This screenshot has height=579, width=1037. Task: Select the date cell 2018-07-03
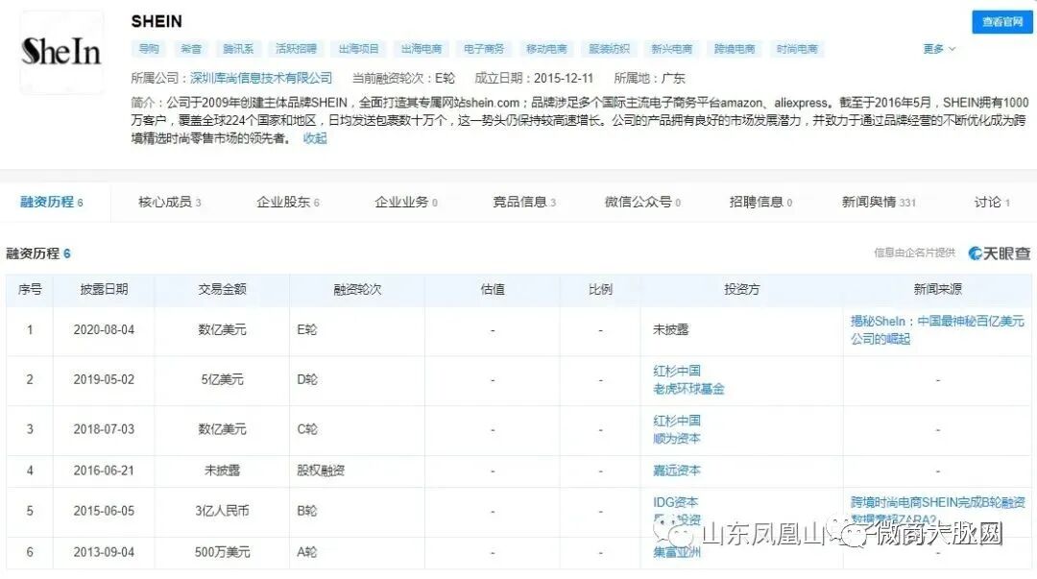pyautogui.click(x=104, y=429)
